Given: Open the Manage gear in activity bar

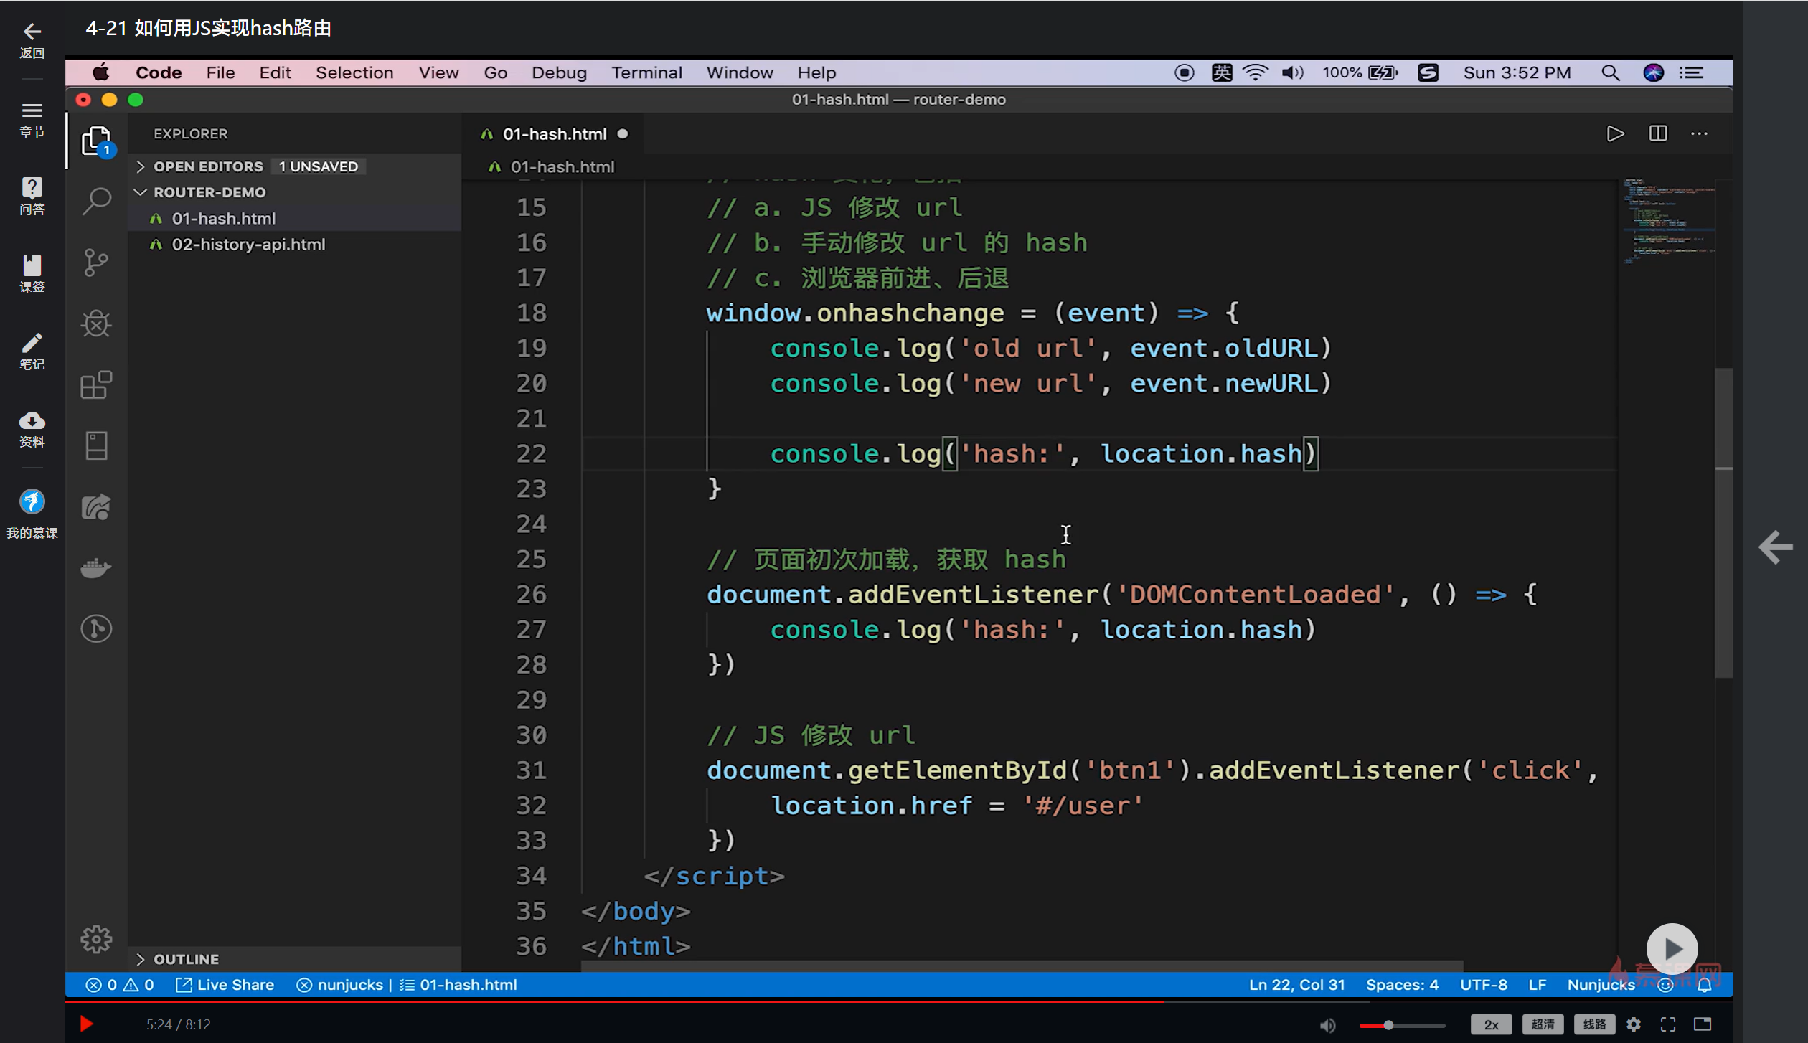Looking at the screenshot, I should tap(96, 939).
